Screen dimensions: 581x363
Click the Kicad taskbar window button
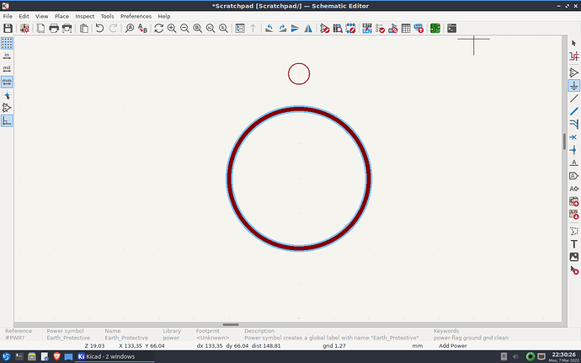pos(115,356)
